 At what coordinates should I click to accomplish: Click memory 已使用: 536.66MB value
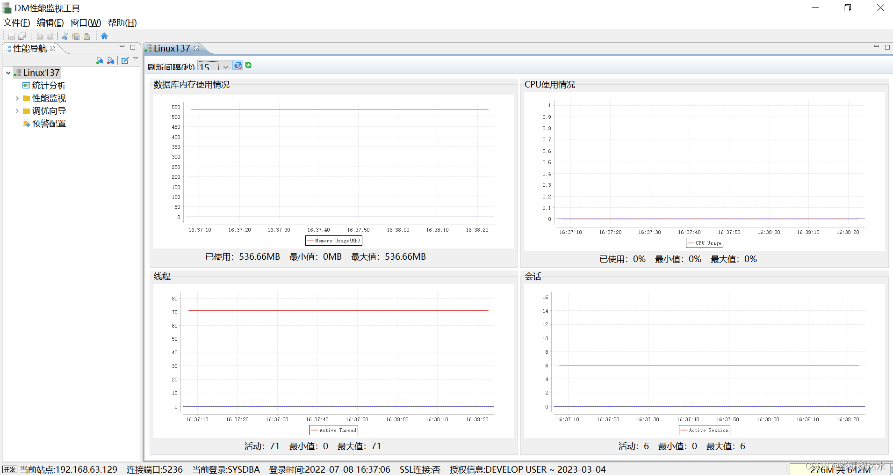coord(243,257)
